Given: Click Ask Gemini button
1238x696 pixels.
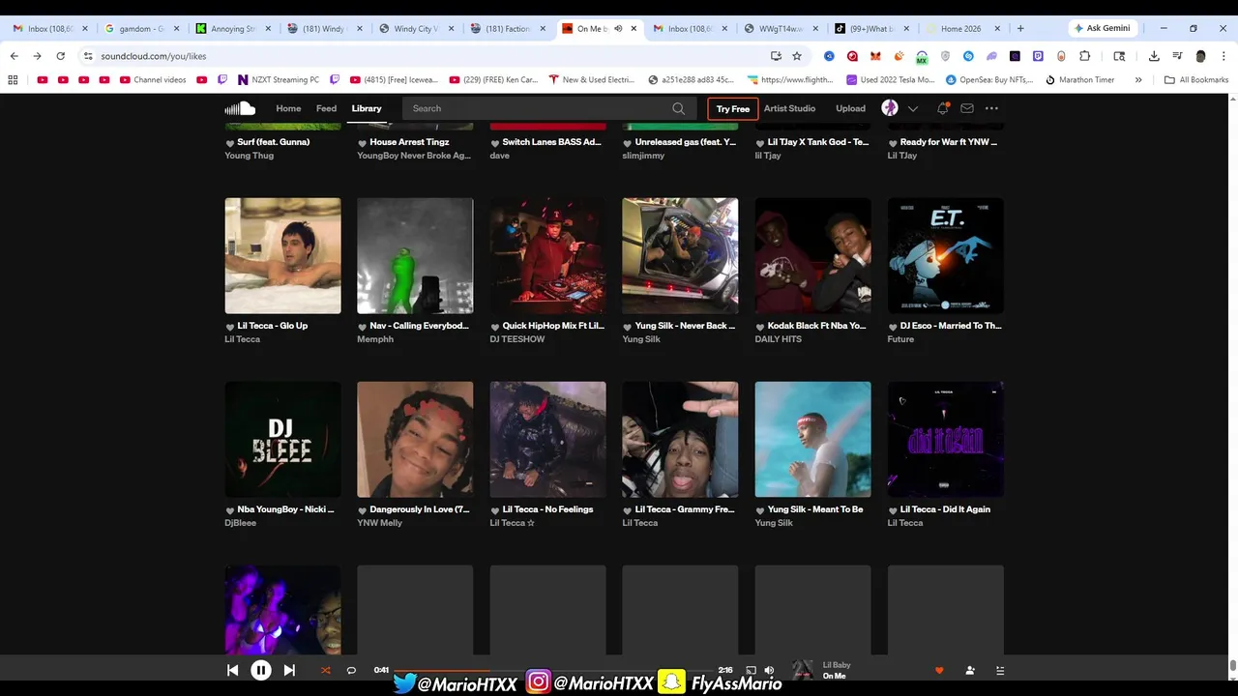Looking at the screenshot, I should coord(1102,28).
